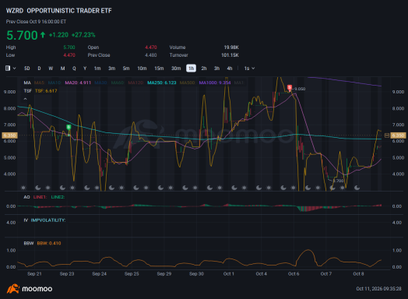Select the Q quarterly timeframe
Image resolution: width=408 pixels, height=299 pixels.
click(74, 69)
